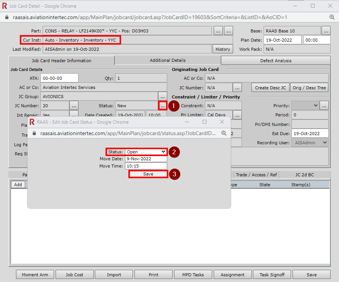The image size is (339, 282).
Task: Switch to the Additional Details tab
Action: pos(168,60)
